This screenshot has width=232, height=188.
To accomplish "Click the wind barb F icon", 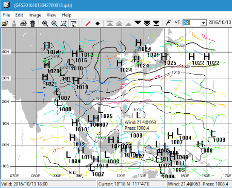I will 169,23.
